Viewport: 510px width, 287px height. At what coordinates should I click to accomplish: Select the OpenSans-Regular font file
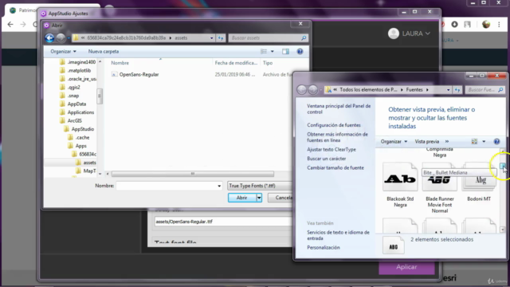coord(139,74)
